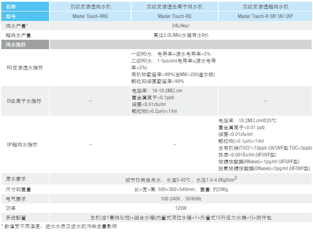This screenshot has height=232, width=313.
Task: Select the 双级反渗透去离子纯水机 column title
Action: [175, 6]
